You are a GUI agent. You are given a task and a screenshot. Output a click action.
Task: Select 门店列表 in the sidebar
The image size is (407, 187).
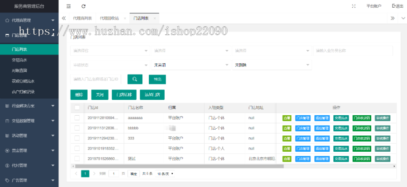point(29,49)
